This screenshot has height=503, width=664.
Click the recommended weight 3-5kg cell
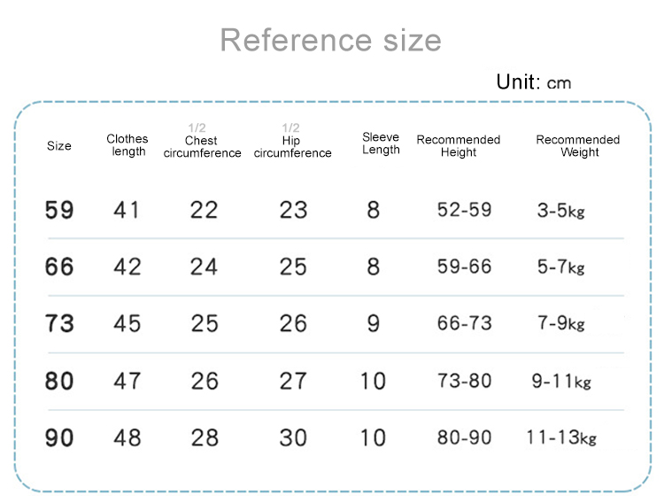point(560,211)
